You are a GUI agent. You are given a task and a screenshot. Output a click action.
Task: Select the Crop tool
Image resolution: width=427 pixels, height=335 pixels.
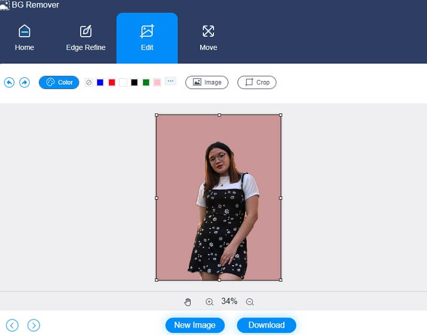[257, 83]
